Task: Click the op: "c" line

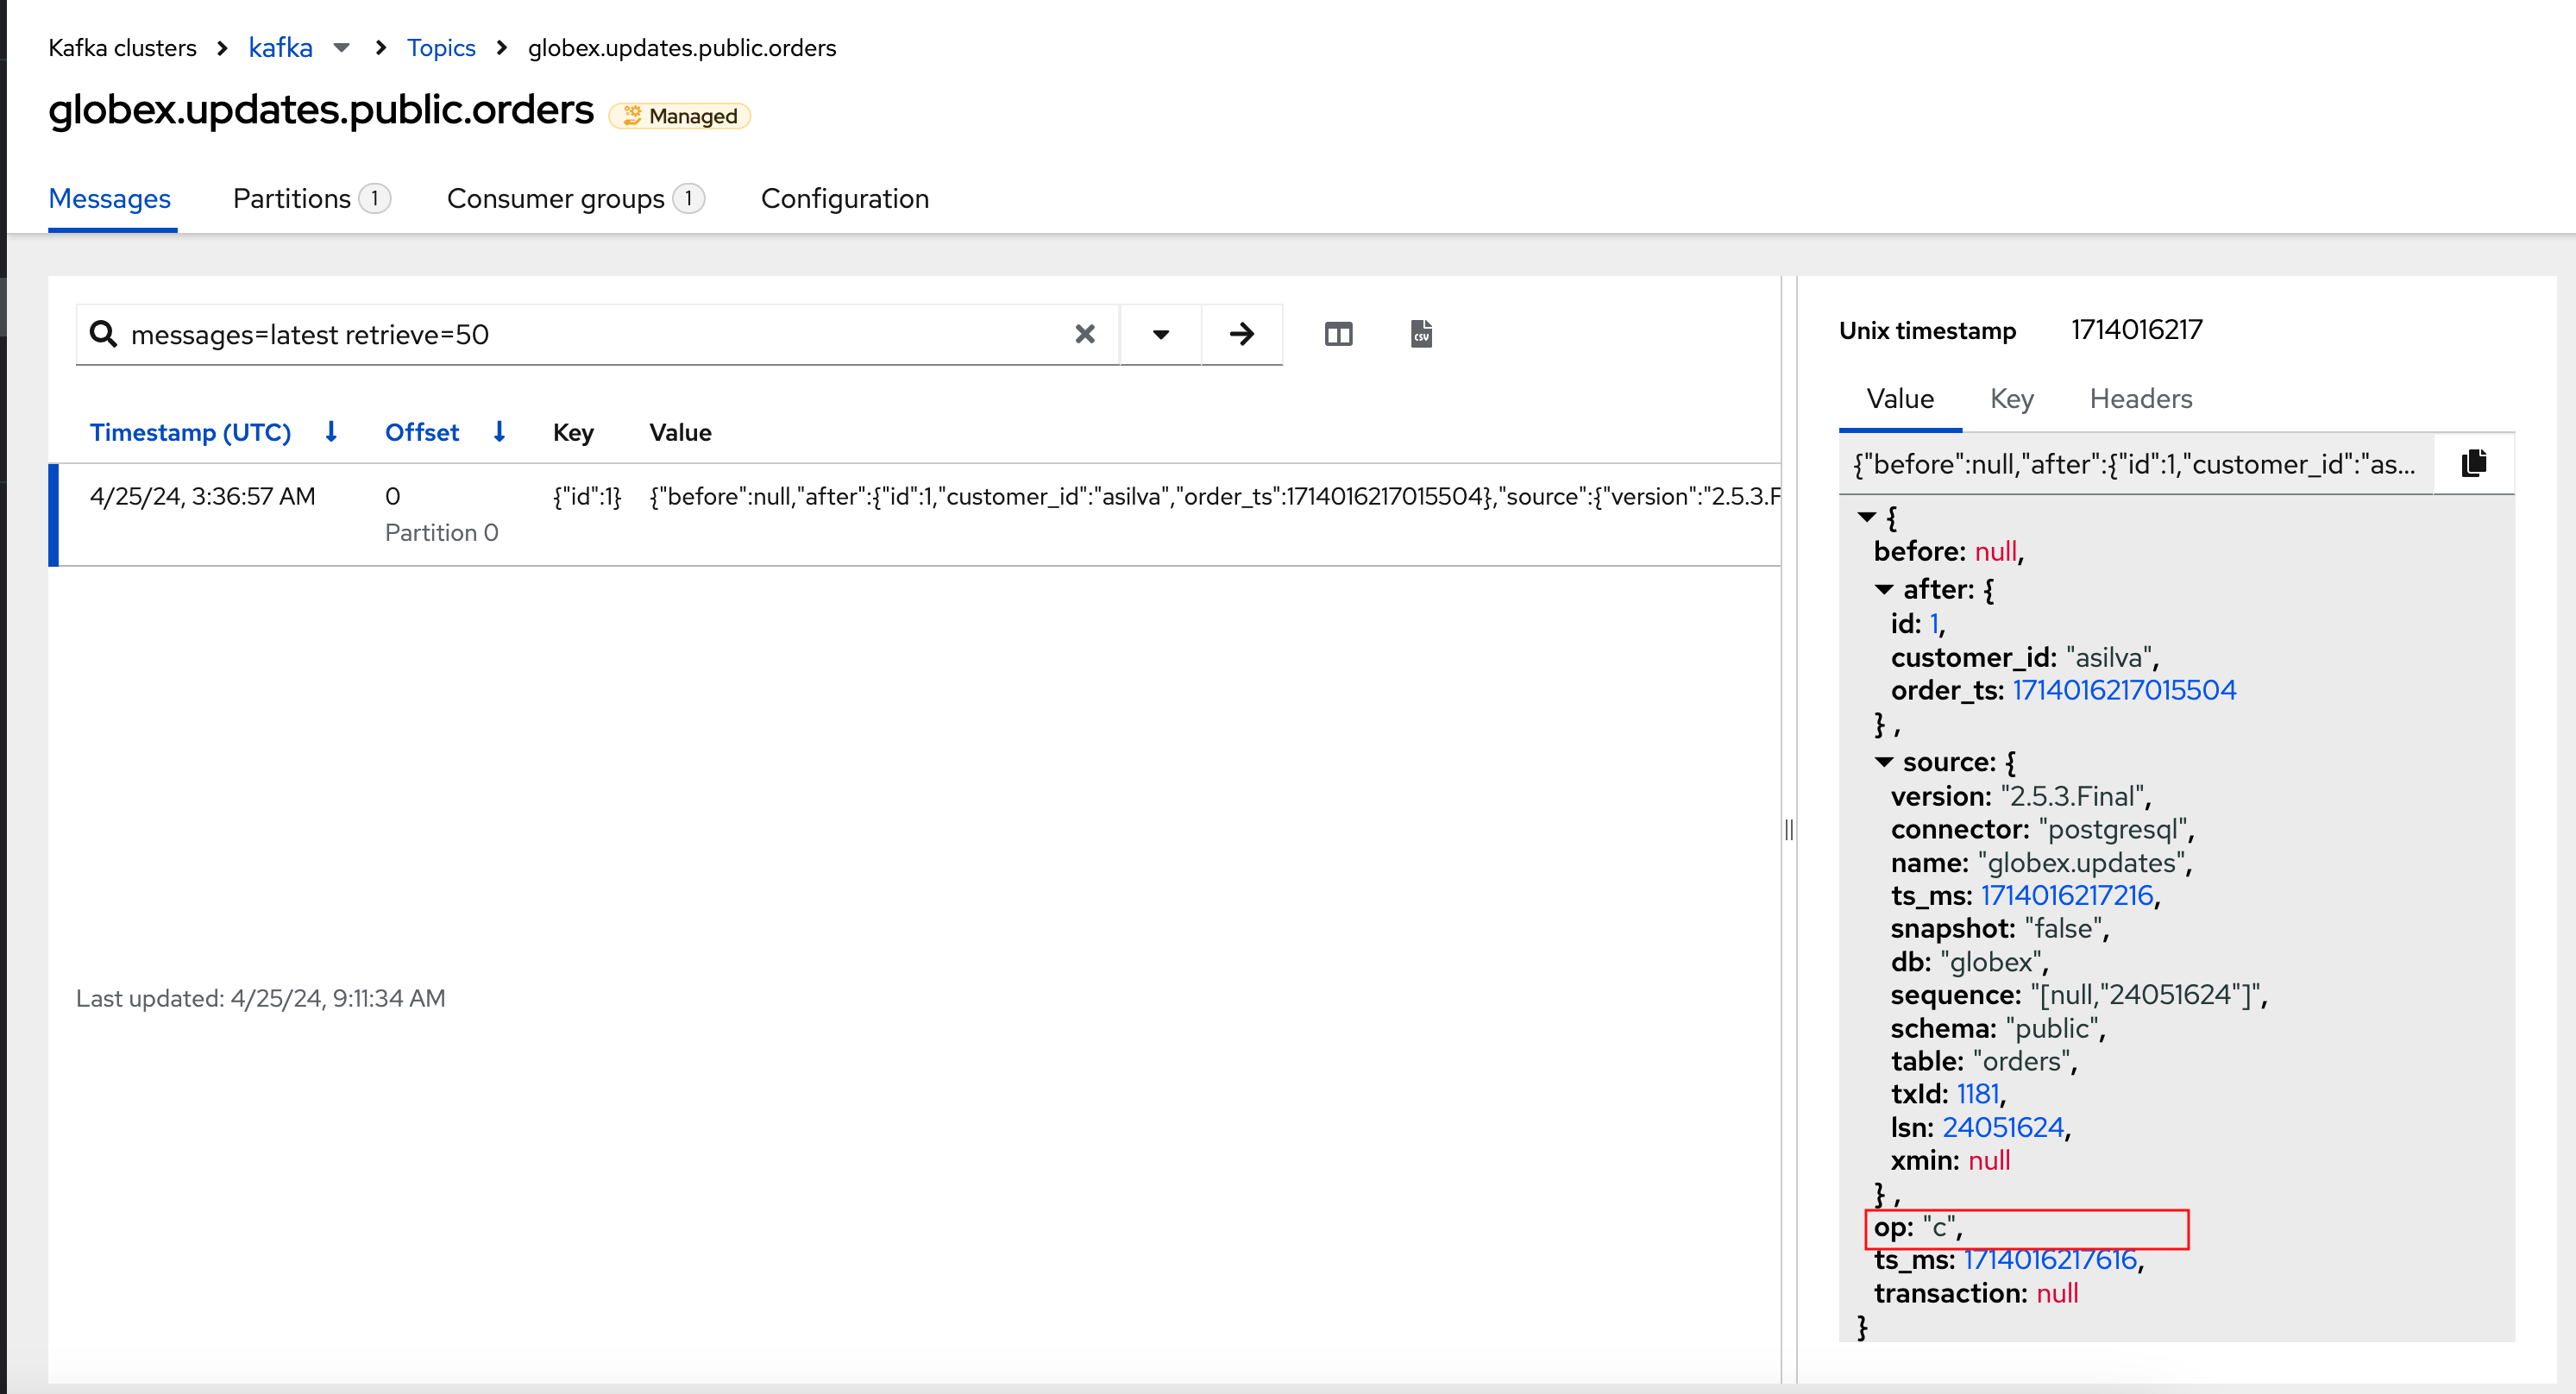Action: tap(1917, 1227)
